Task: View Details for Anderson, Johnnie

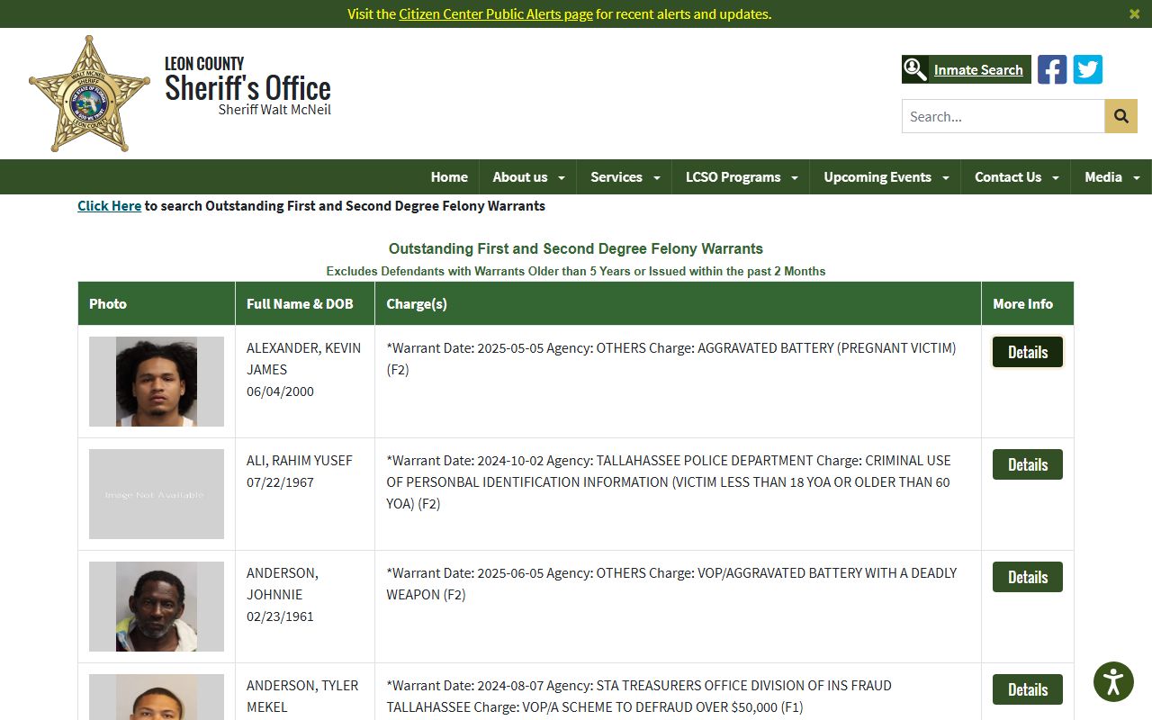Action: pyautogui.click(x=1028, y=577)
